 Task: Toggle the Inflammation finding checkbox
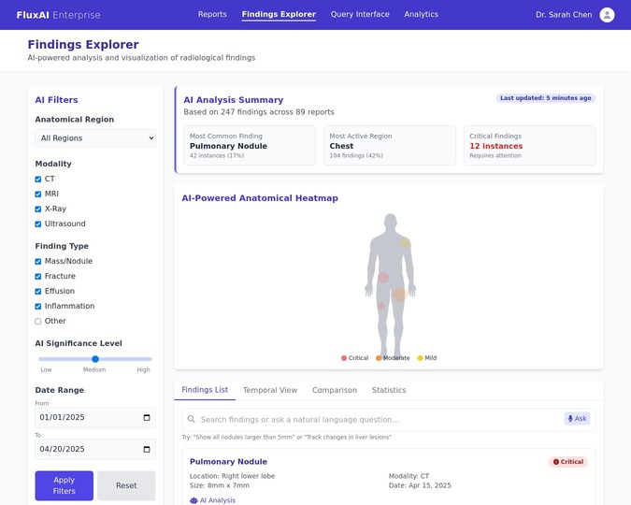click(x=38, y=307)
